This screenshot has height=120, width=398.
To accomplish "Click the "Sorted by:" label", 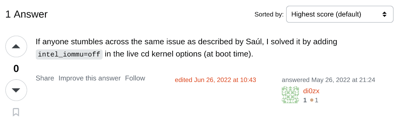I will [269, 15].
